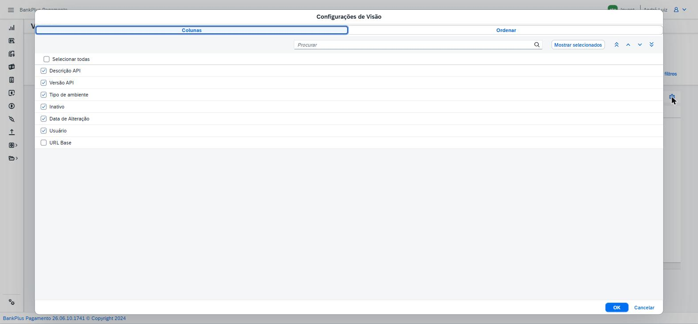Click the search magnifier icon in Procurar

pos(537,45)
